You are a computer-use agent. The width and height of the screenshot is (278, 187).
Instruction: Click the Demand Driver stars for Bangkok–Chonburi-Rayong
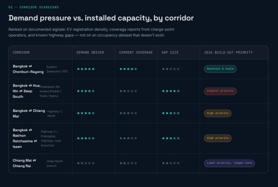86,69
